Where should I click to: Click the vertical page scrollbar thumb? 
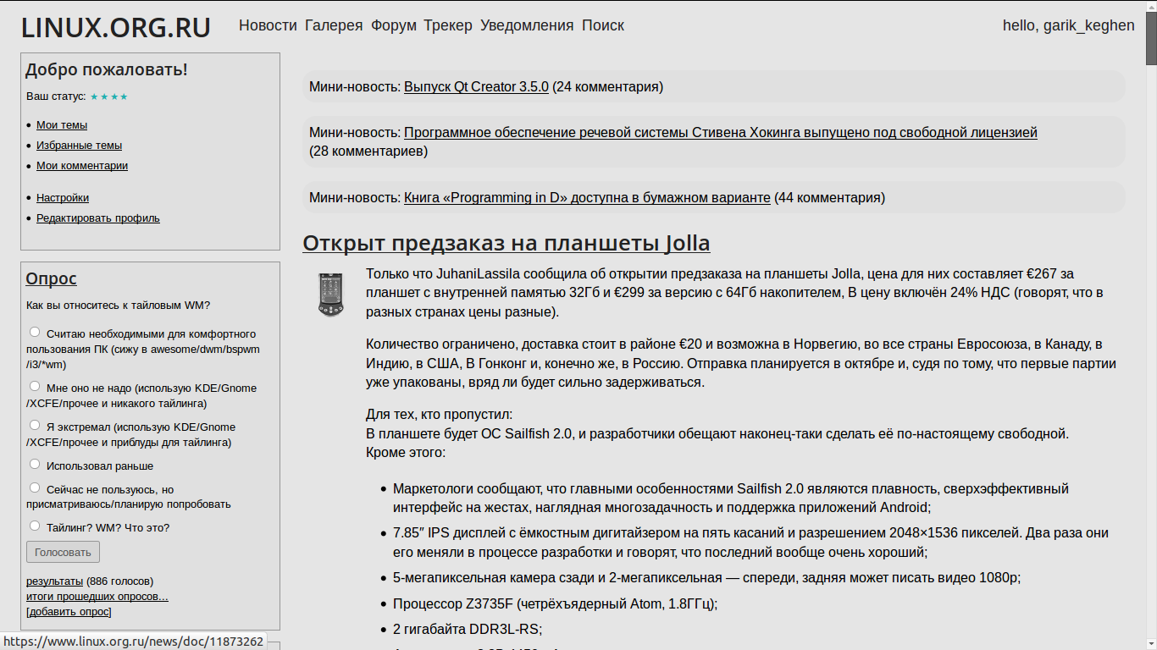point(1151,34)
